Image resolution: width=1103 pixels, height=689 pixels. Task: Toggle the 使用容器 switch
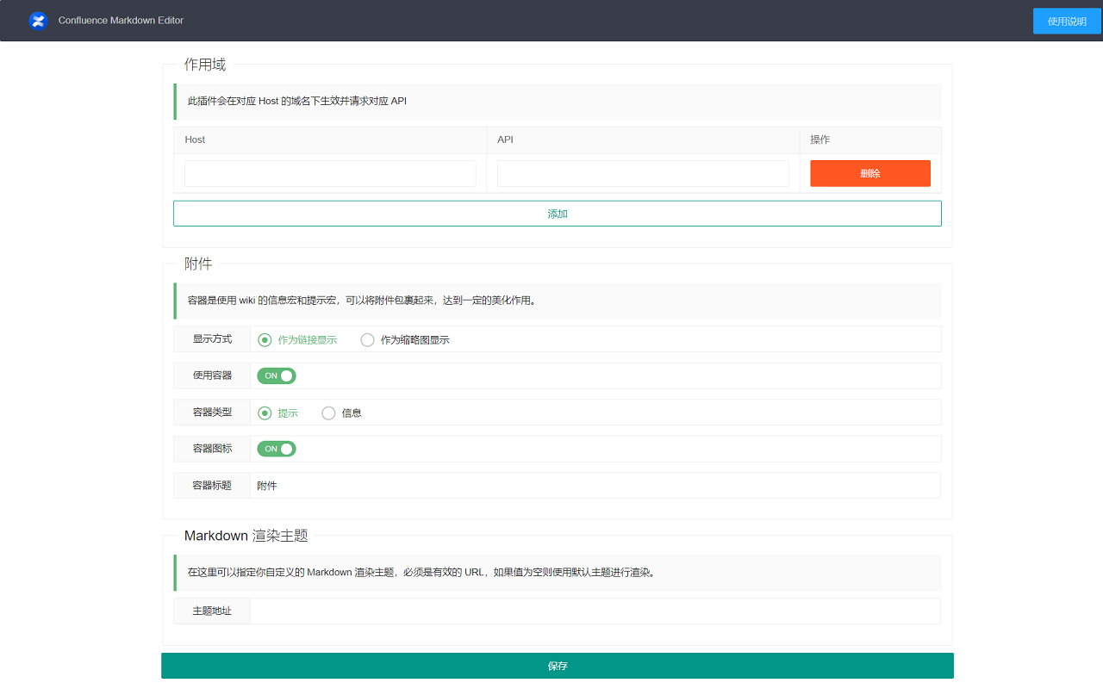(277, 376)
